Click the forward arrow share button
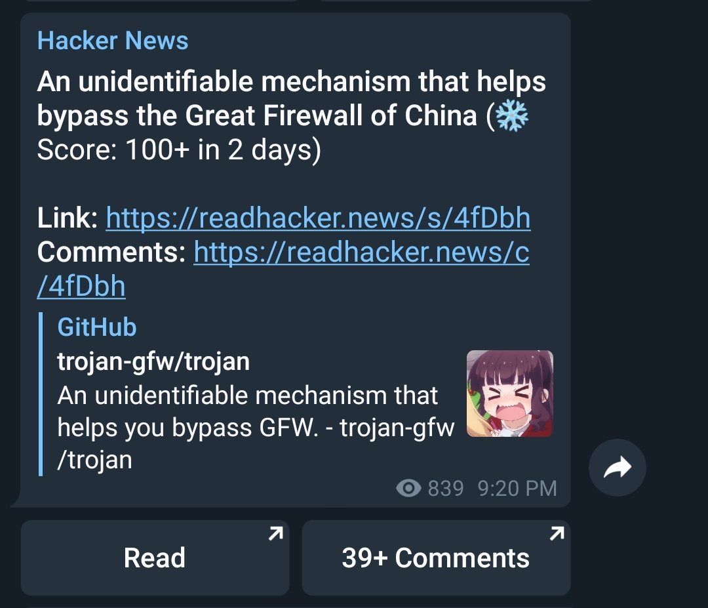The height and width of the screenshot is (608, 708). point(618,468)
